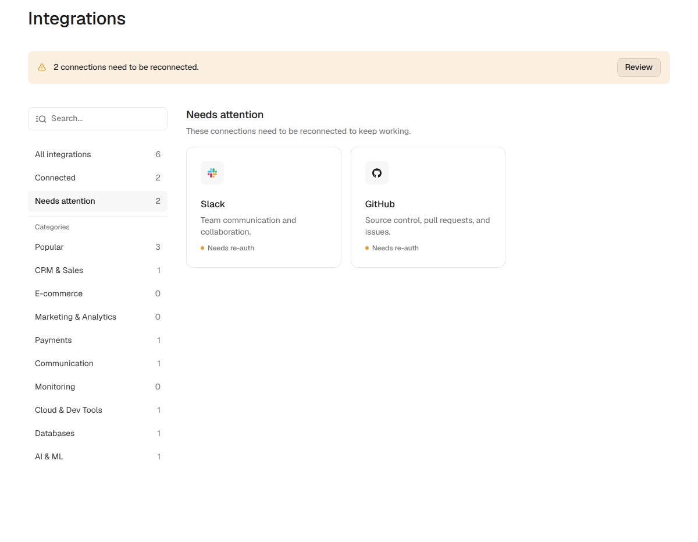This screenshot has width=698, height=542.
Task: Click the GitHub description text
Action: coord(428,226)
